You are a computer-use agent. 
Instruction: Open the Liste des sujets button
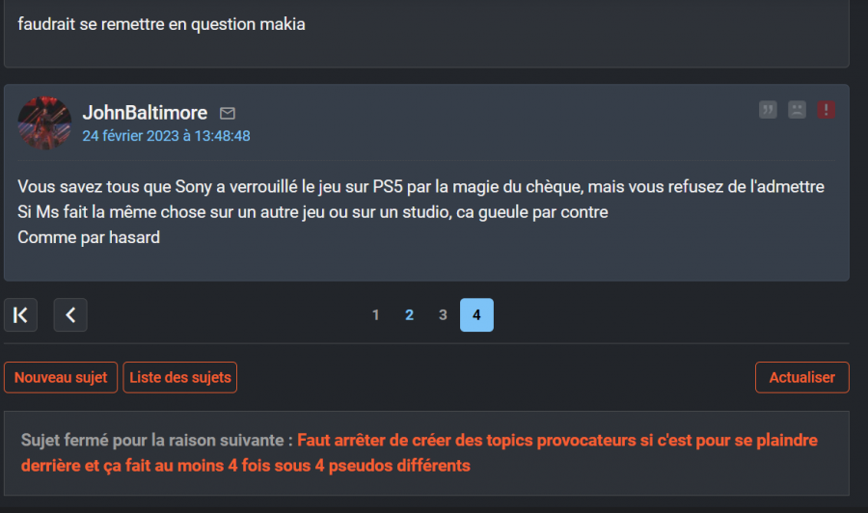(180, 377)
